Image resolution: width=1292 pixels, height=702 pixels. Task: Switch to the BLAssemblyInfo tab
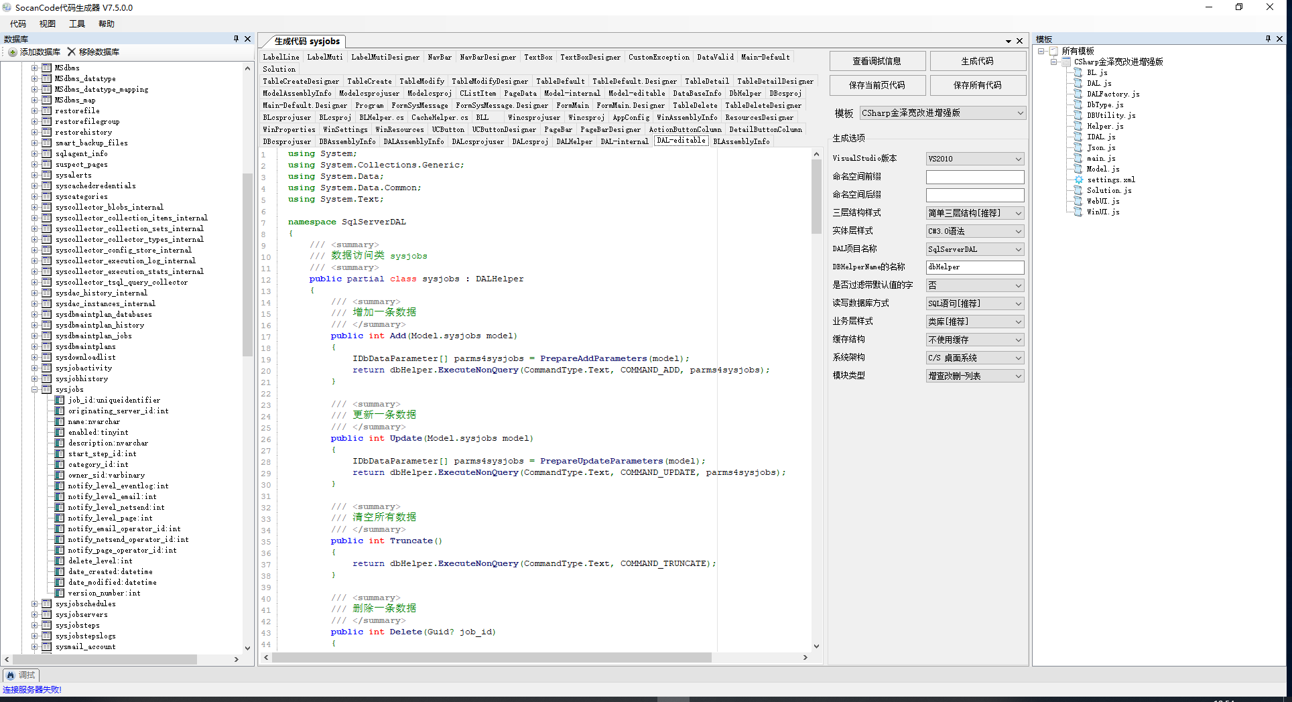741,141
